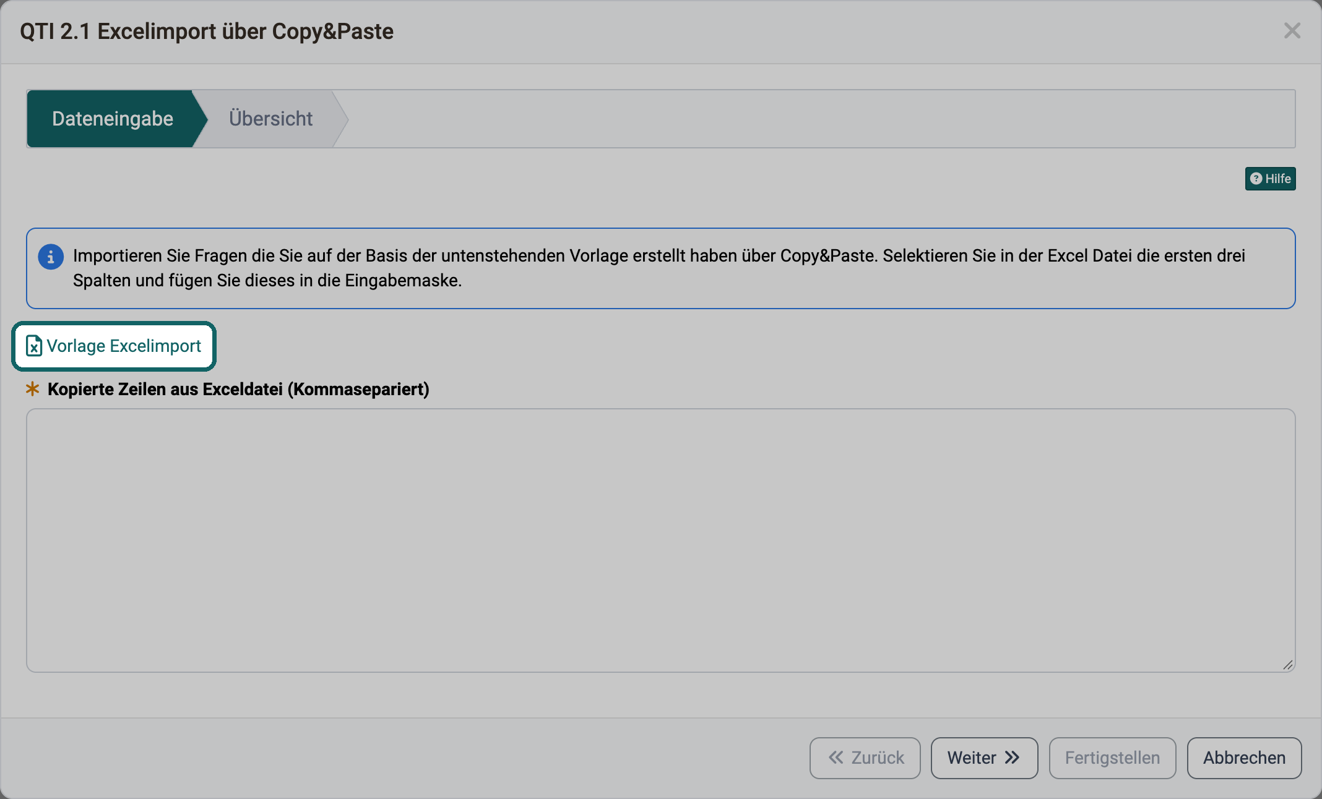Grab the text area resize handle

1287,665
